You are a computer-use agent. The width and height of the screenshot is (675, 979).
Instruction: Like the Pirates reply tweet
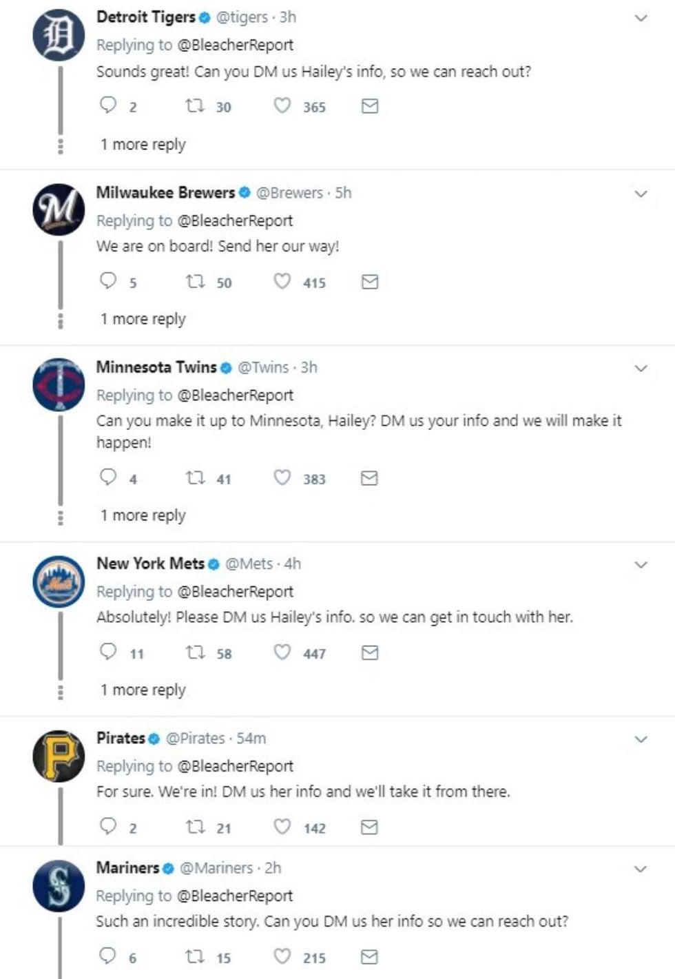pos(282,827)
